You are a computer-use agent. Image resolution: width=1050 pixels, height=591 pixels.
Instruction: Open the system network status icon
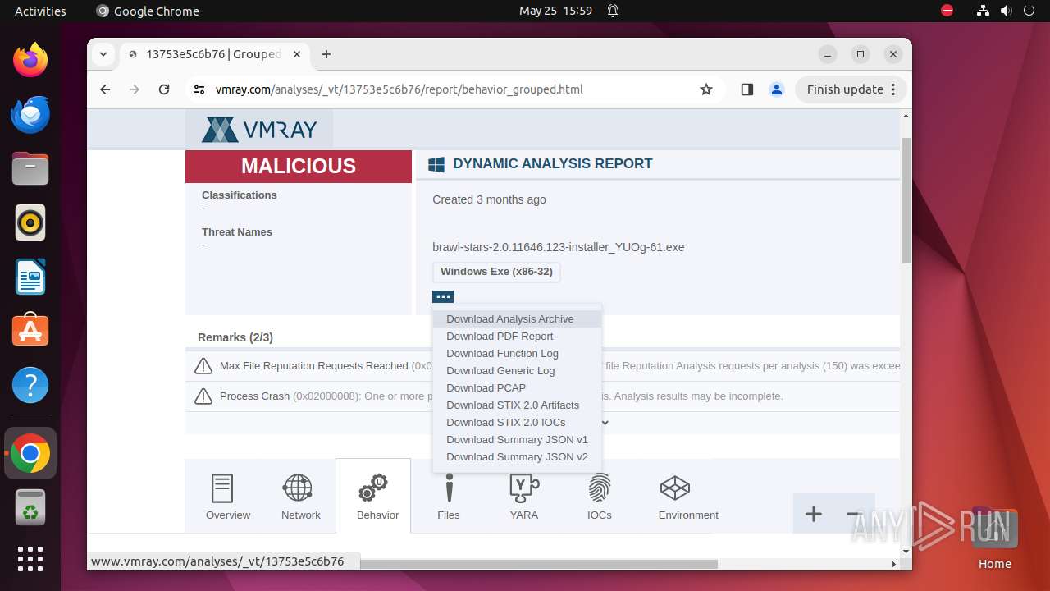[x=983, y=11]
